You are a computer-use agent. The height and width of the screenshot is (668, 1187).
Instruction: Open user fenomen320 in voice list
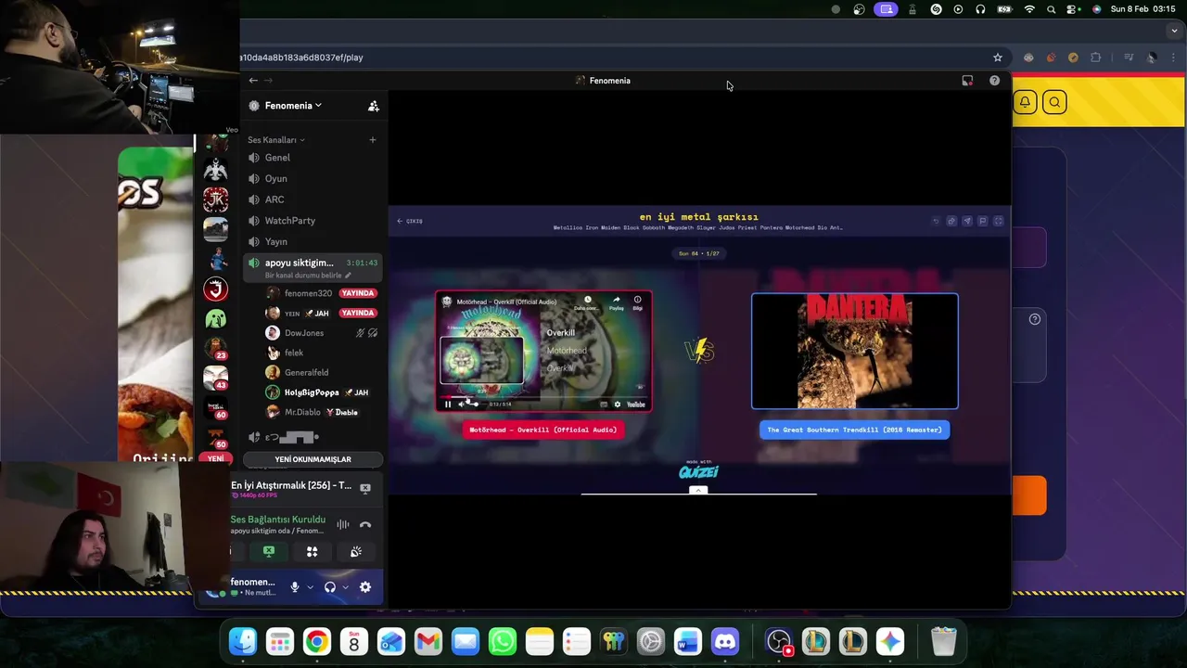pos(308,293)
